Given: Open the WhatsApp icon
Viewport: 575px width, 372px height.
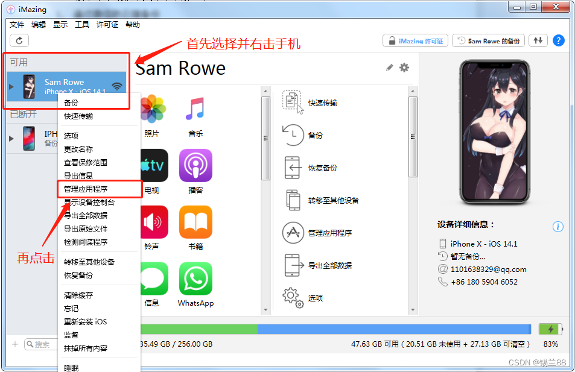Looking at the screenshot, I should click(x=195, y=279).
